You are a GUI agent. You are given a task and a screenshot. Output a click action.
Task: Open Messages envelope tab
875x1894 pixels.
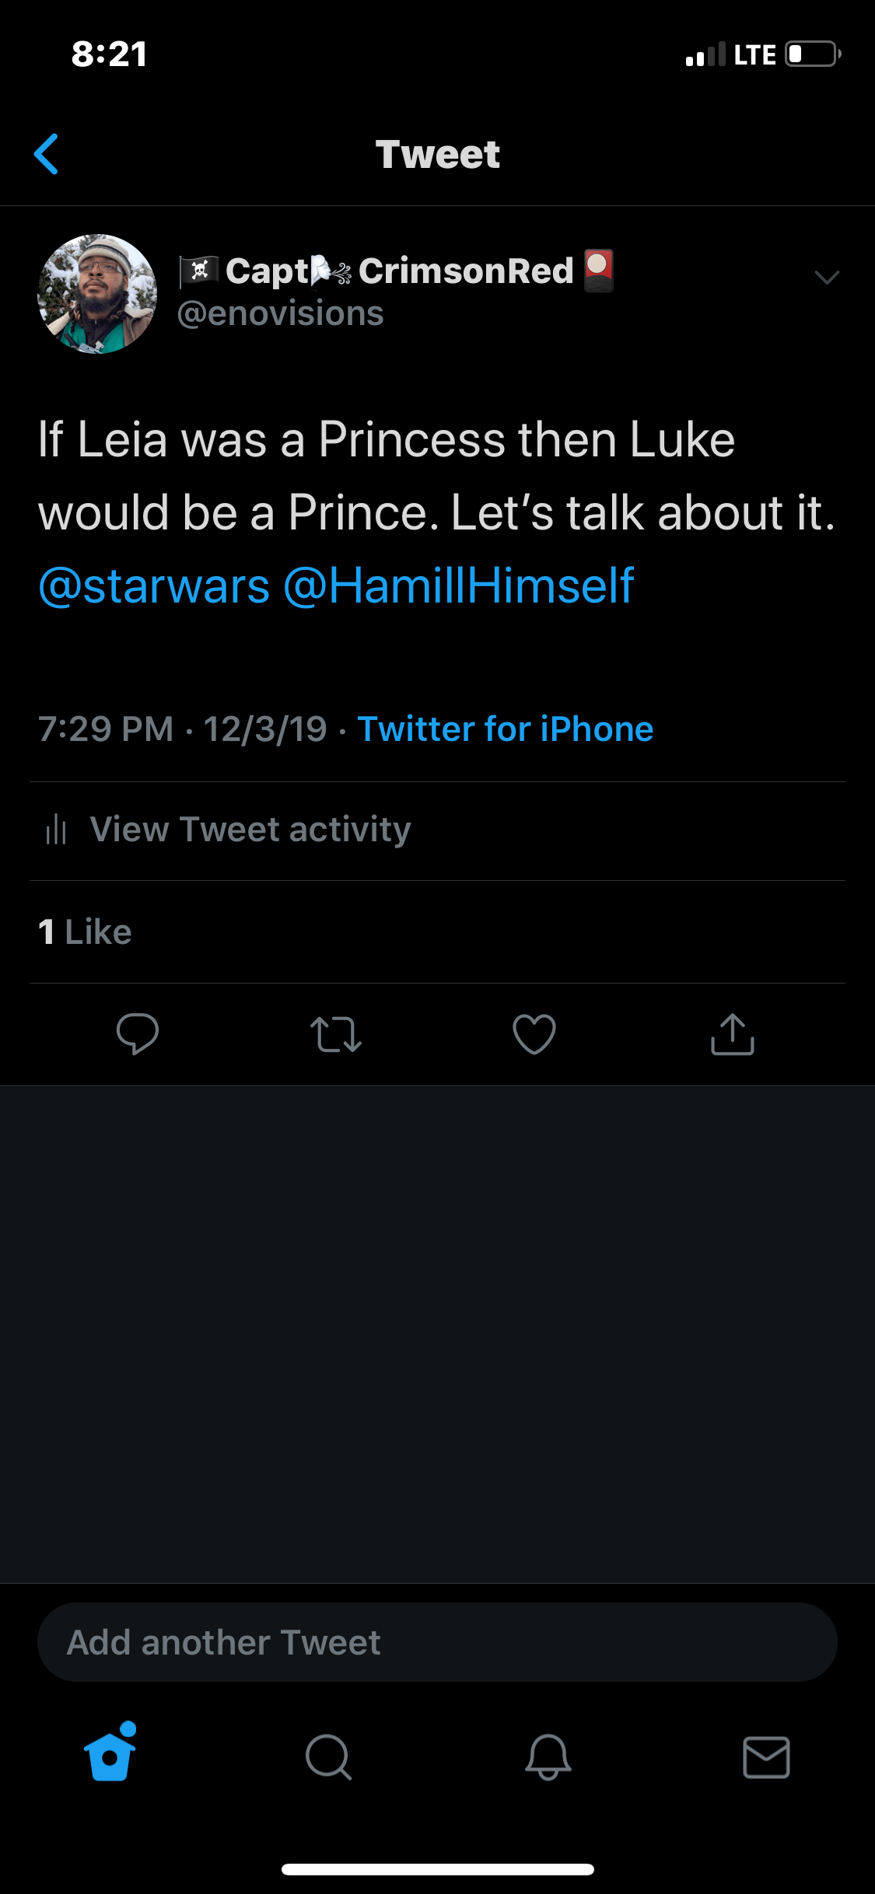click(766, 1757)
